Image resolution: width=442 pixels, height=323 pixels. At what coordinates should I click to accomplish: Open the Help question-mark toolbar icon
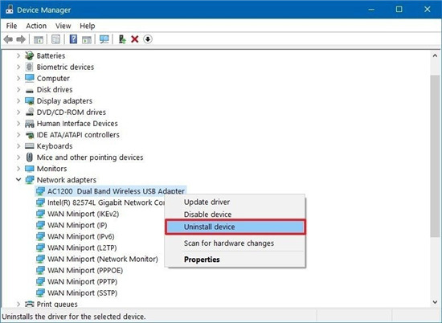click(x=73, y=39)
